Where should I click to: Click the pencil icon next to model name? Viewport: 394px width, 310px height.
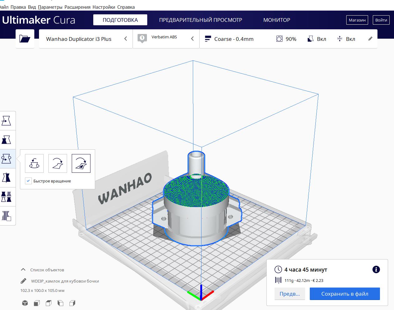pyautogui.click(x=23, y=281)
